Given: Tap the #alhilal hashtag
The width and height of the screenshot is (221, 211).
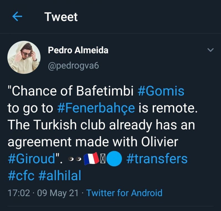Looking at the screenshot, I should pyautogui.click(x=60, y=176).
